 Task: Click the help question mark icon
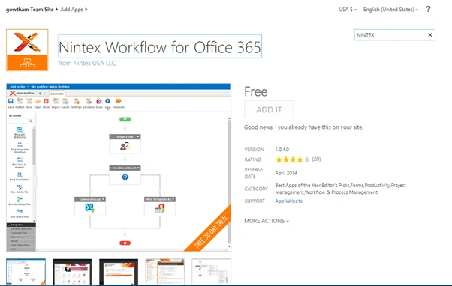[x=429, y=9]
